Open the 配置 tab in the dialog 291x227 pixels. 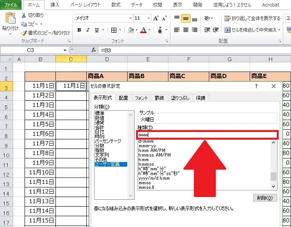(x=123, y=98)
